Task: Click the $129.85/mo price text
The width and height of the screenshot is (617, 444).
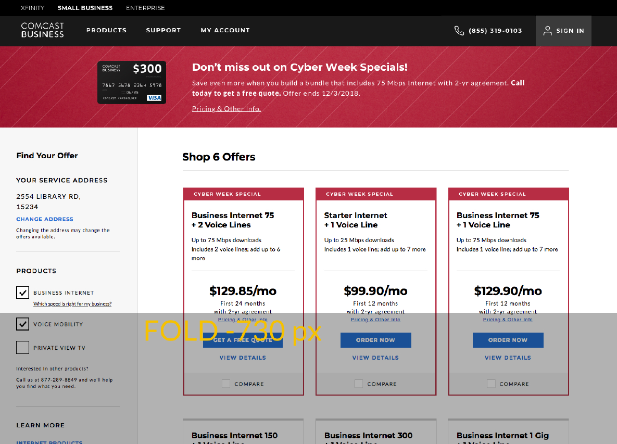Action: pos(243,290)
